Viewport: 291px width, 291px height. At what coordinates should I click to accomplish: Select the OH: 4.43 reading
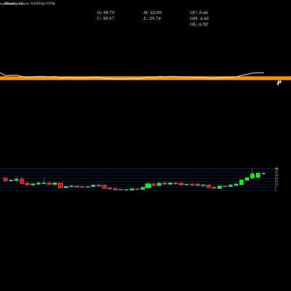pos(199,19)
